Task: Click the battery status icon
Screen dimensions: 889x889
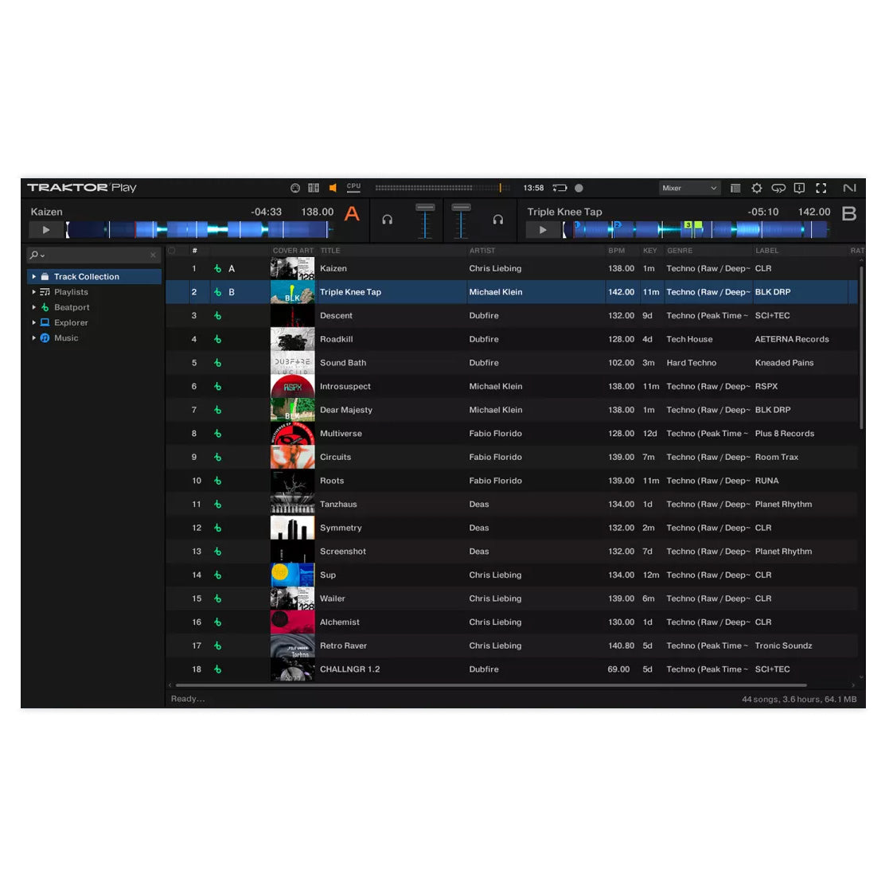Action: (560, 188)
